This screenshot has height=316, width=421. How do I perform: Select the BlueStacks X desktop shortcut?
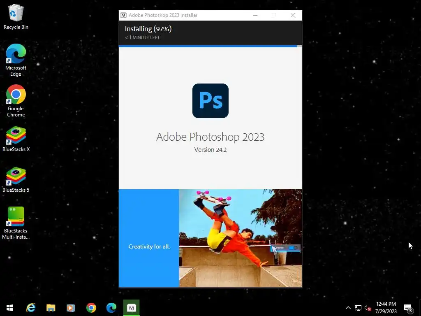16,139
